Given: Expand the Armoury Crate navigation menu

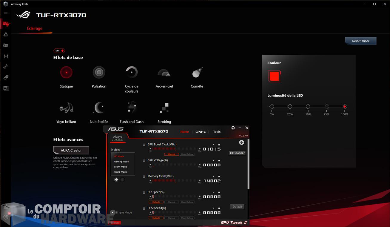Looking at the screenshot, I should click(5, 13).
